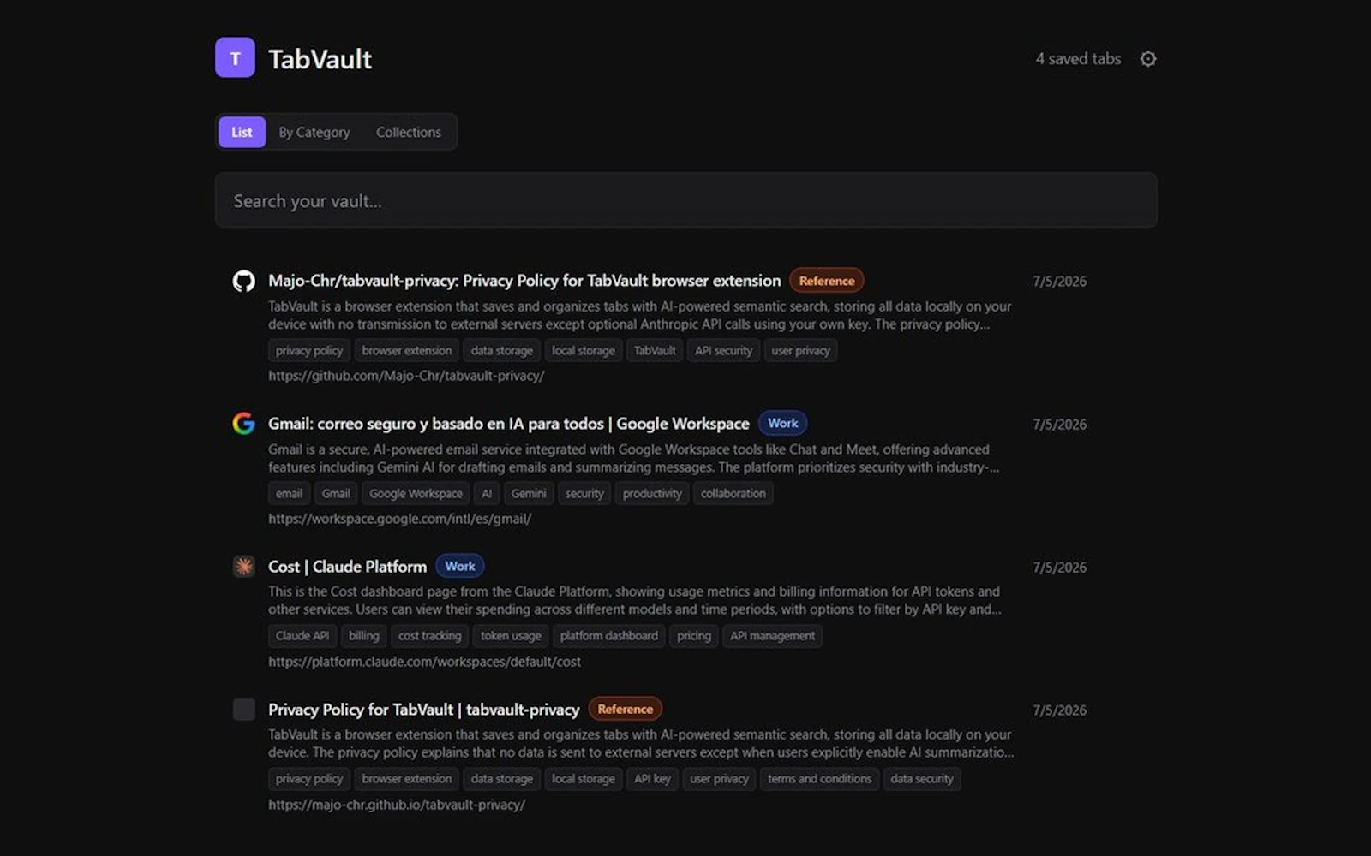The height and width of the screenshot is (856, 1371).
Task: Select local storage tag in Majo-Chr entry
Action: click(x=583, y=350)
